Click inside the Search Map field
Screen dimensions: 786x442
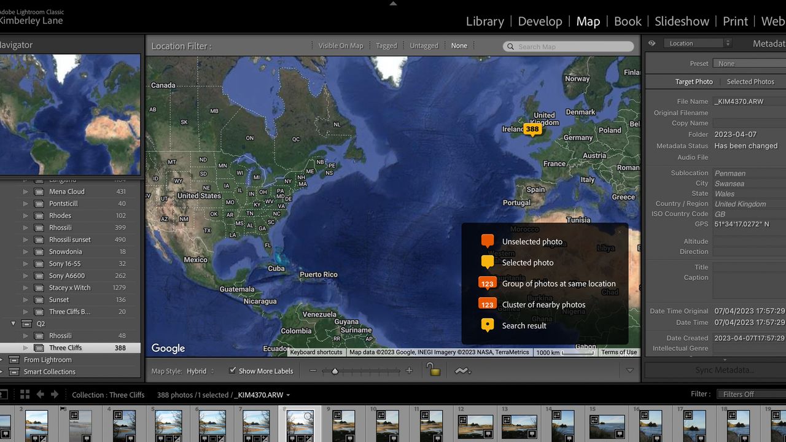[569, 47]
